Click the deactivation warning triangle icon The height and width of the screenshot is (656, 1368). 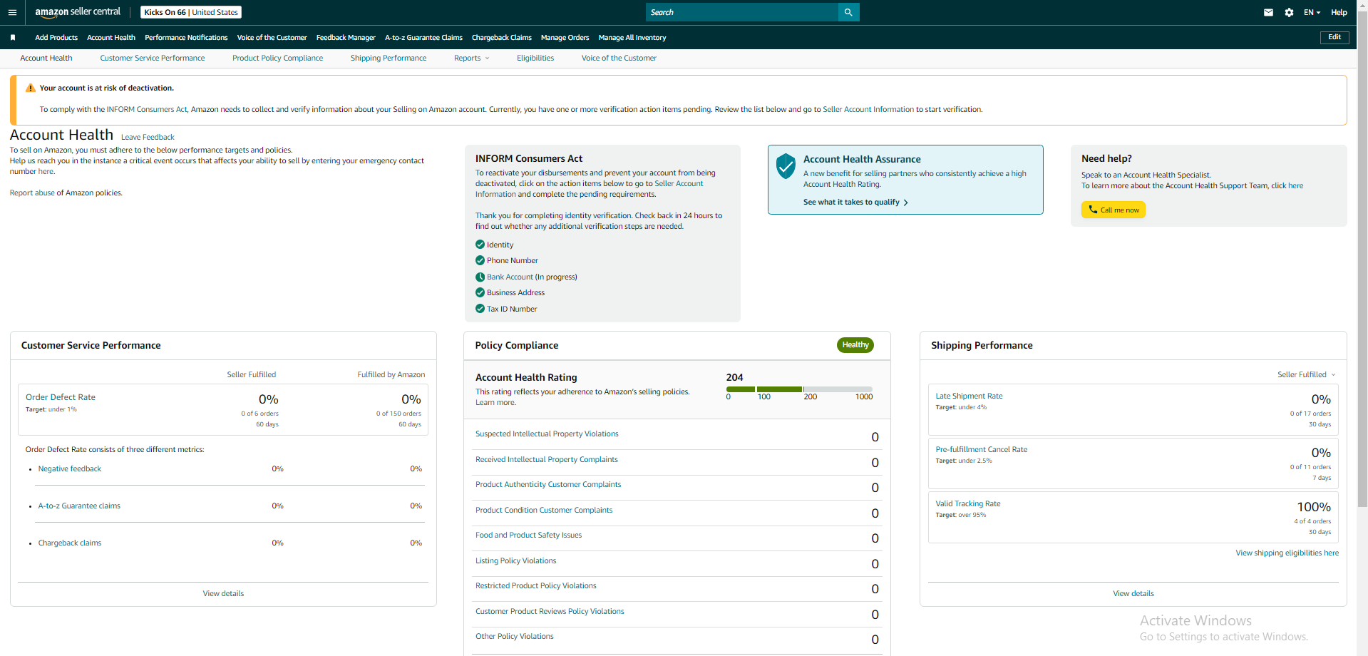point(30,88)
